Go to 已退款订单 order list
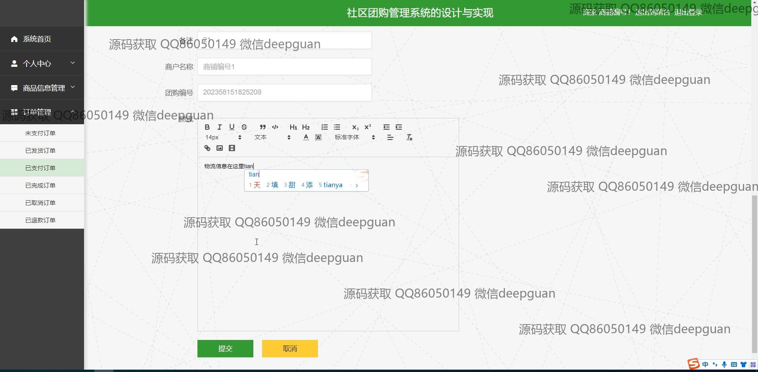This screenshot has width=758, height=372. tap(40, 220)
